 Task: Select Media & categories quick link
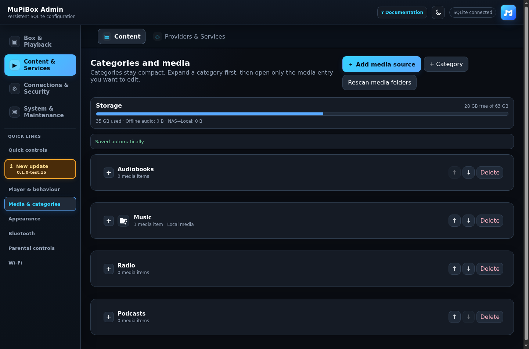[x=40, y=204]
